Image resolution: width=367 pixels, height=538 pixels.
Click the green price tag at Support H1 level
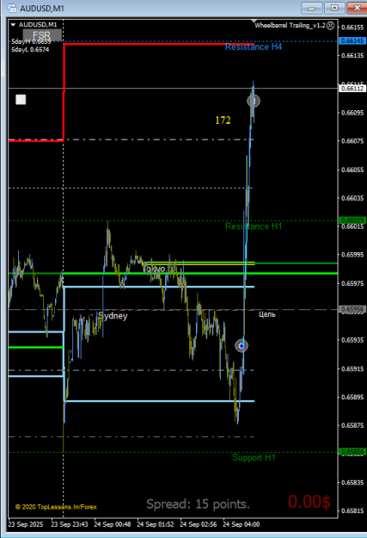pyautogui.click(x=352, y=452)
